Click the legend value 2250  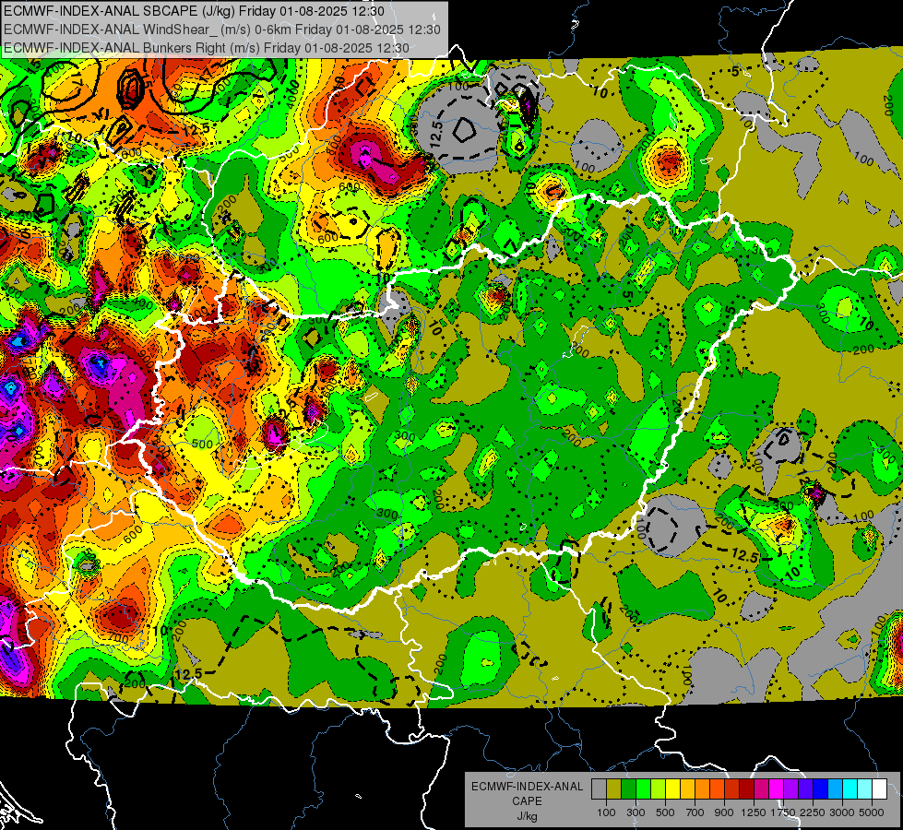coord(814,812)
